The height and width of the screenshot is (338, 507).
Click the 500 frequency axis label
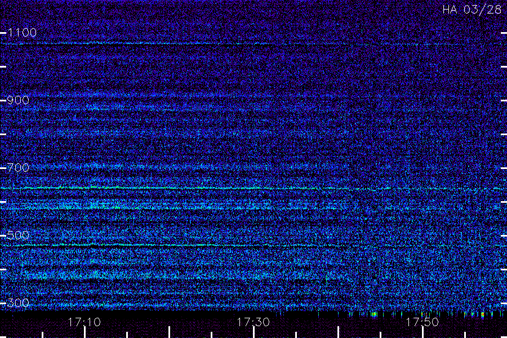(18, 235)
